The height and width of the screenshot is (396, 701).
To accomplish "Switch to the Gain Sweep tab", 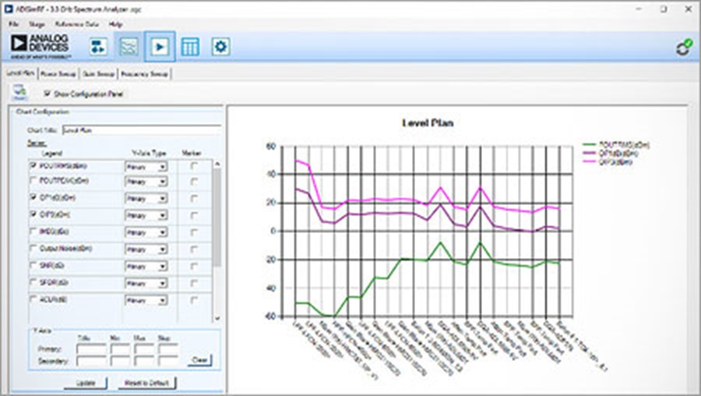I will [98, 74].
